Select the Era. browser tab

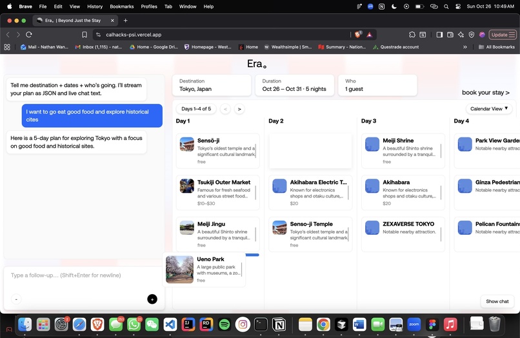[75, 21]
